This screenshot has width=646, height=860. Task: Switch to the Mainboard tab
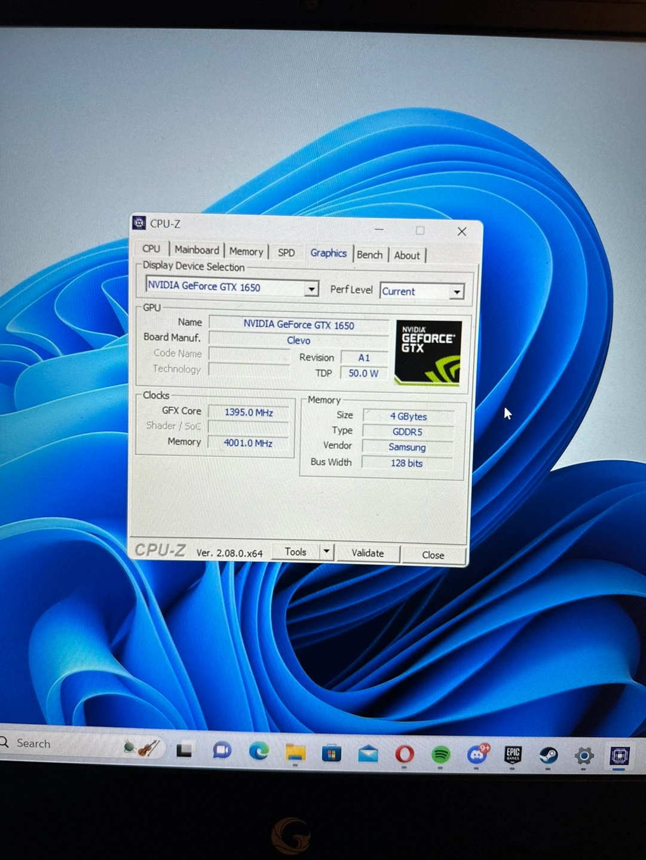click(197, 250)
